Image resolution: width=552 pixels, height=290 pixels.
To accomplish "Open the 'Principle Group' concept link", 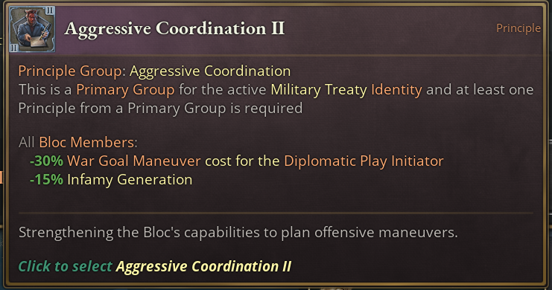I will tap(70, 71).
